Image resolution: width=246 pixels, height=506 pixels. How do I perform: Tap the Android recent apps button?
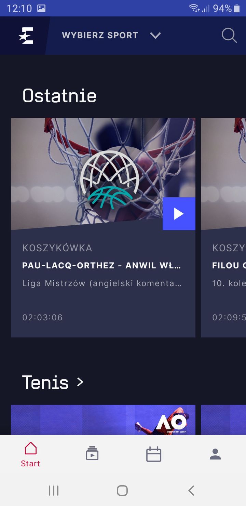tap(54, 491)
